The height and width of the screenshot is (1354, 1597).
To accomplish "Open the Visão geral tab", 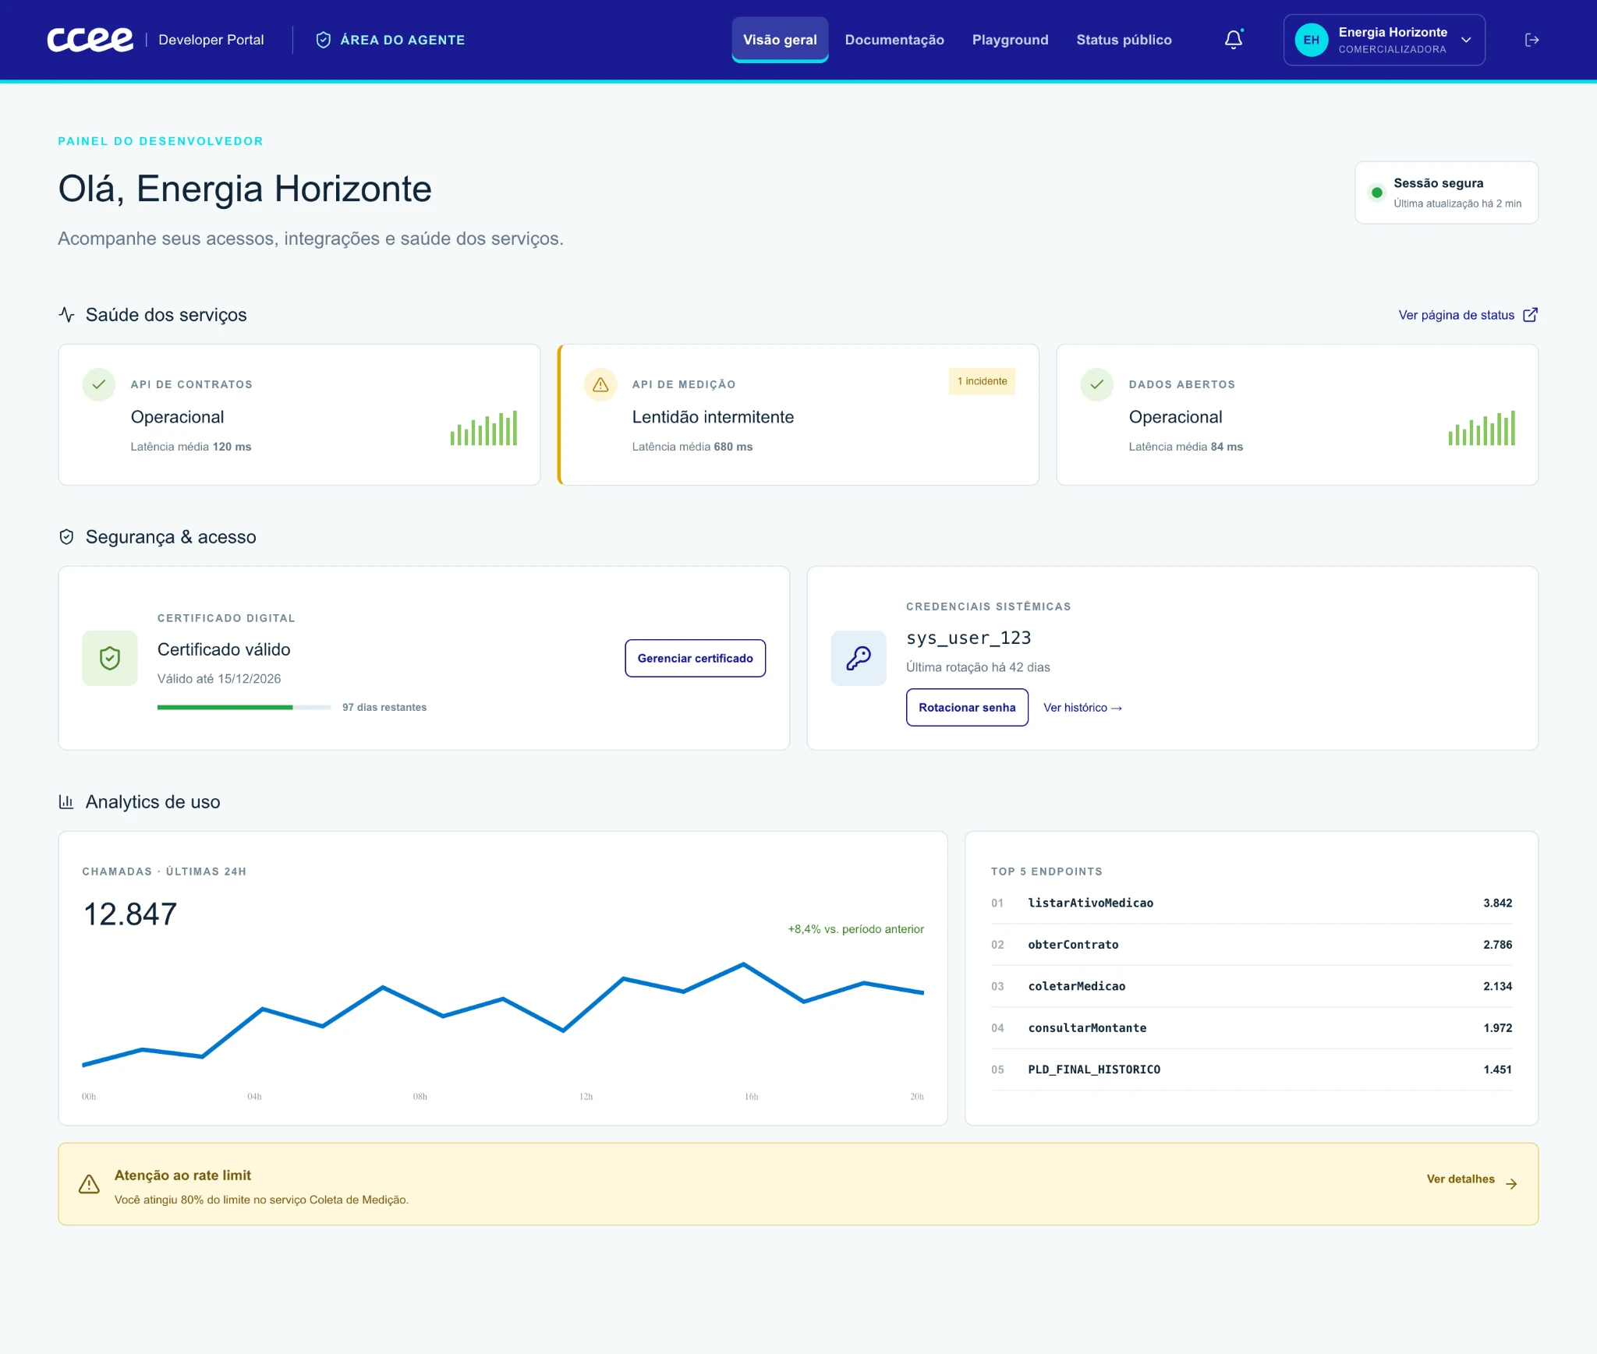I will click(x=779, y=40).
